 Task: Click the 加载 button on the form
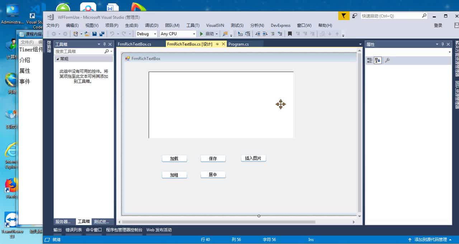pos(174,158)
